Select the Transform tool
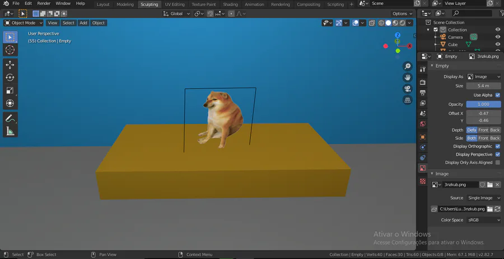This screenshot has width=504, height=259. click(x=10, y=103)
